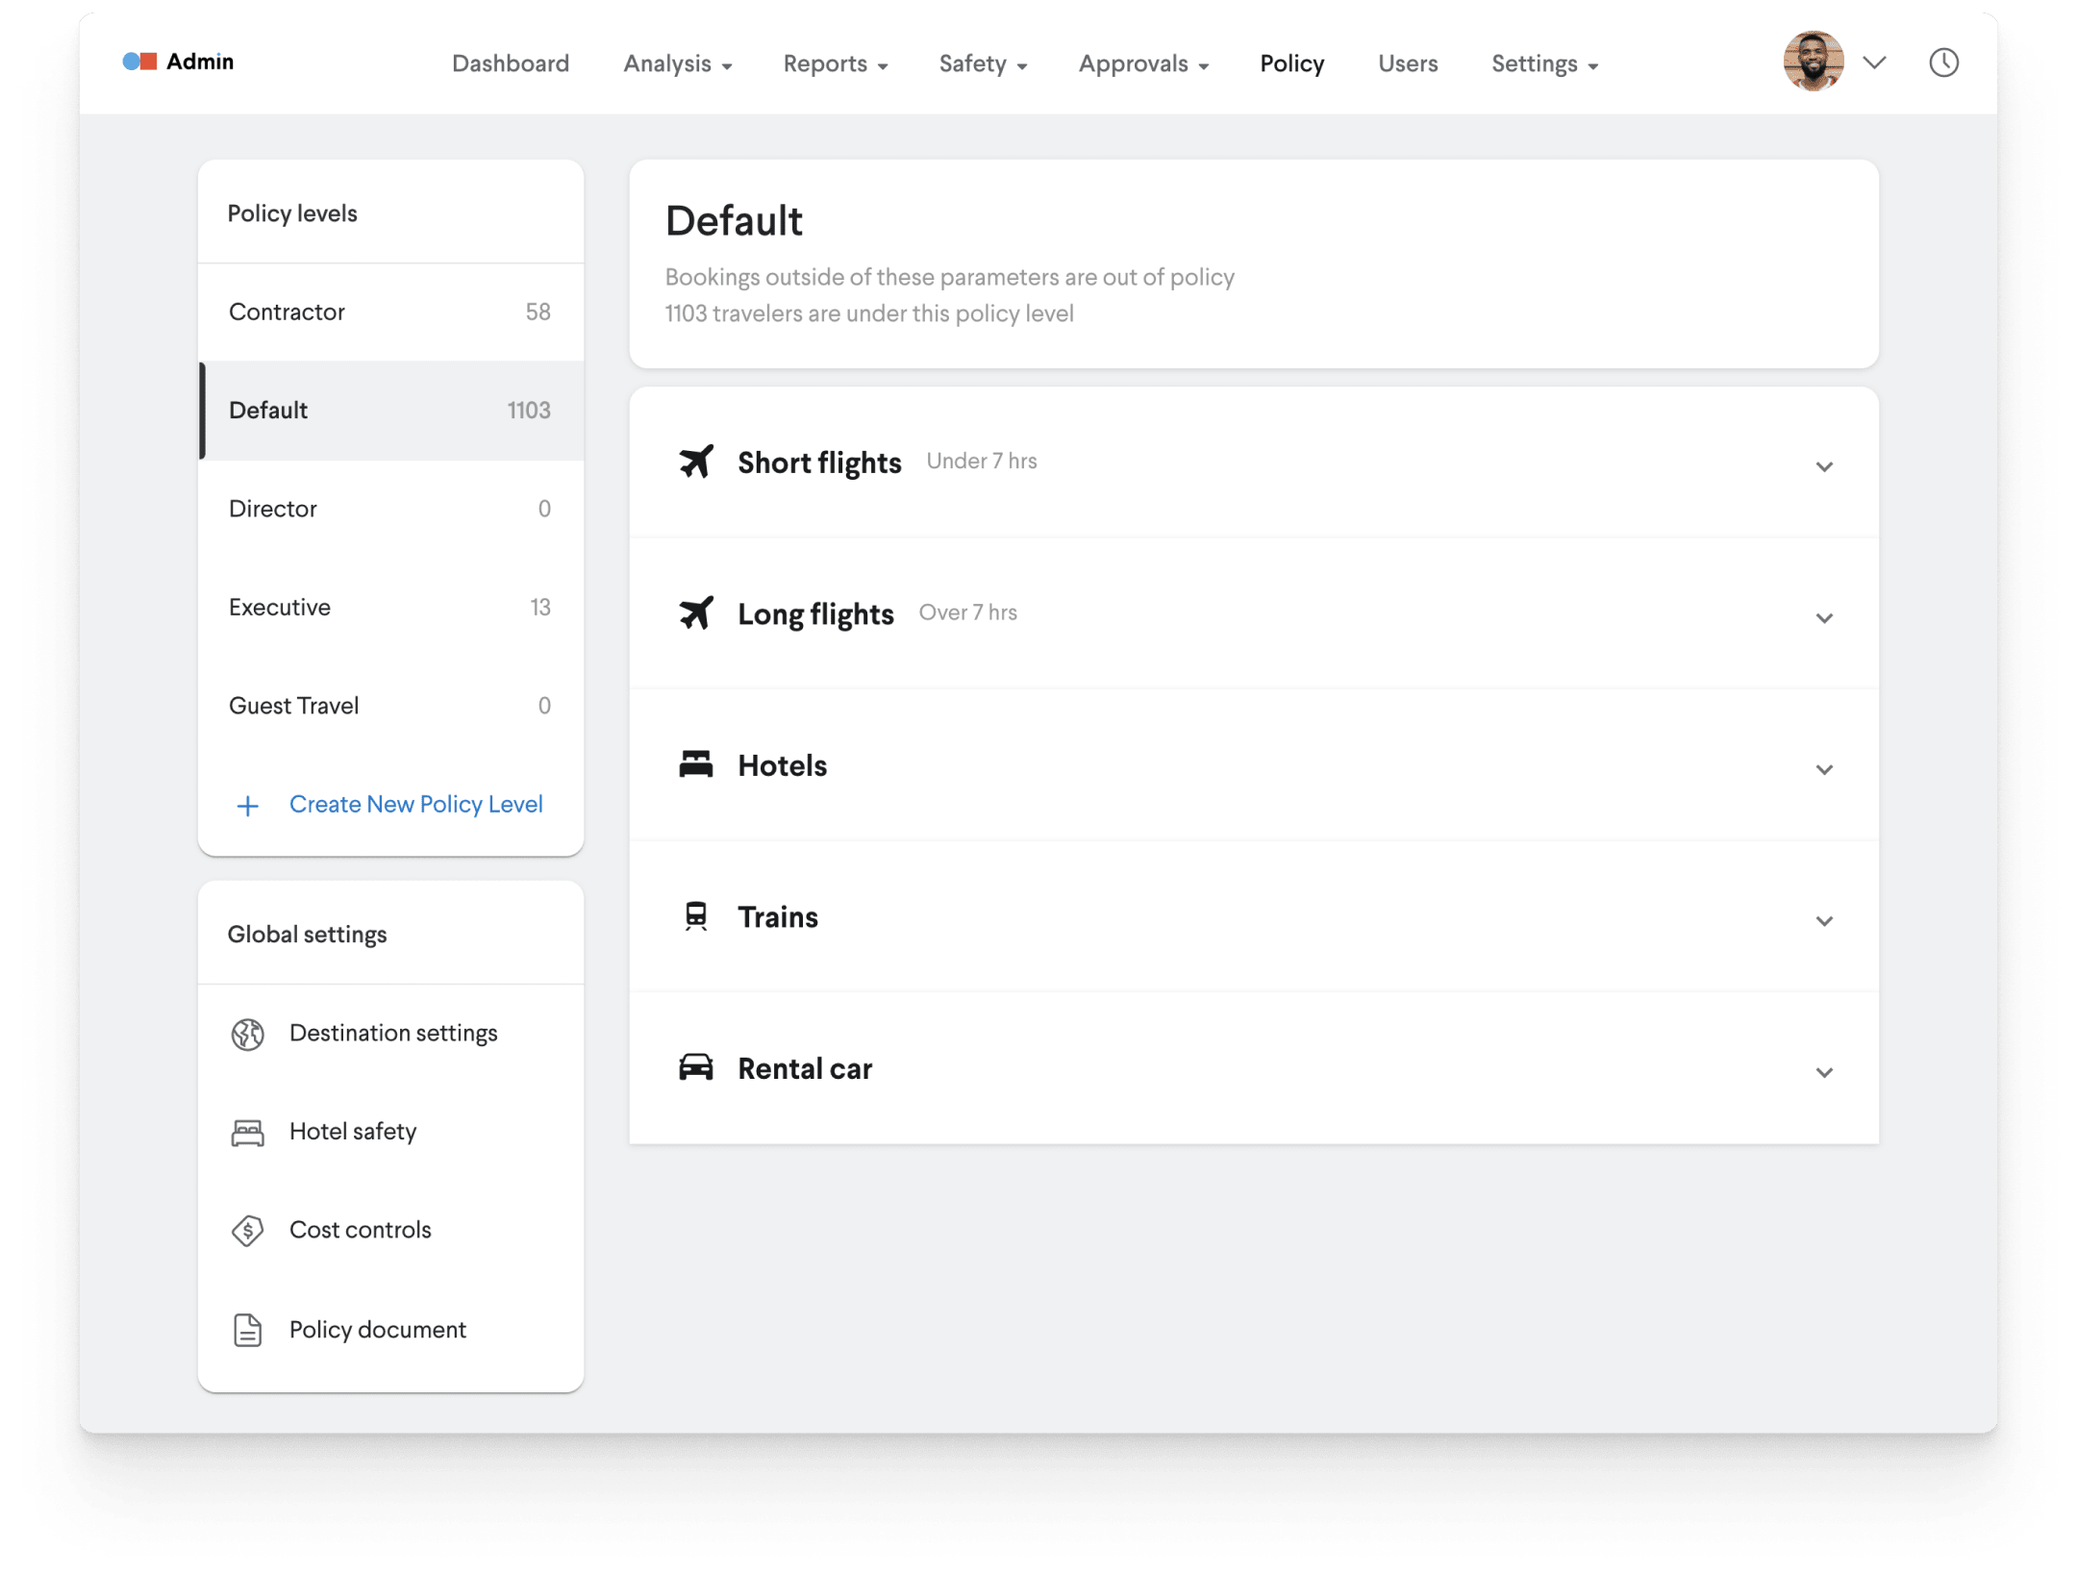The width and height of the screenshot is (2077, 1575).
Task: Click the 'Under 7 hrs' label
Action: pyautogui.click(x=982, y=462)
